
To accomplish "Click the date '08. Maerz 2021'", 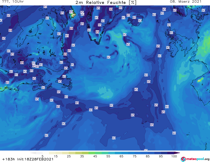I will click(x=186, y=2).
